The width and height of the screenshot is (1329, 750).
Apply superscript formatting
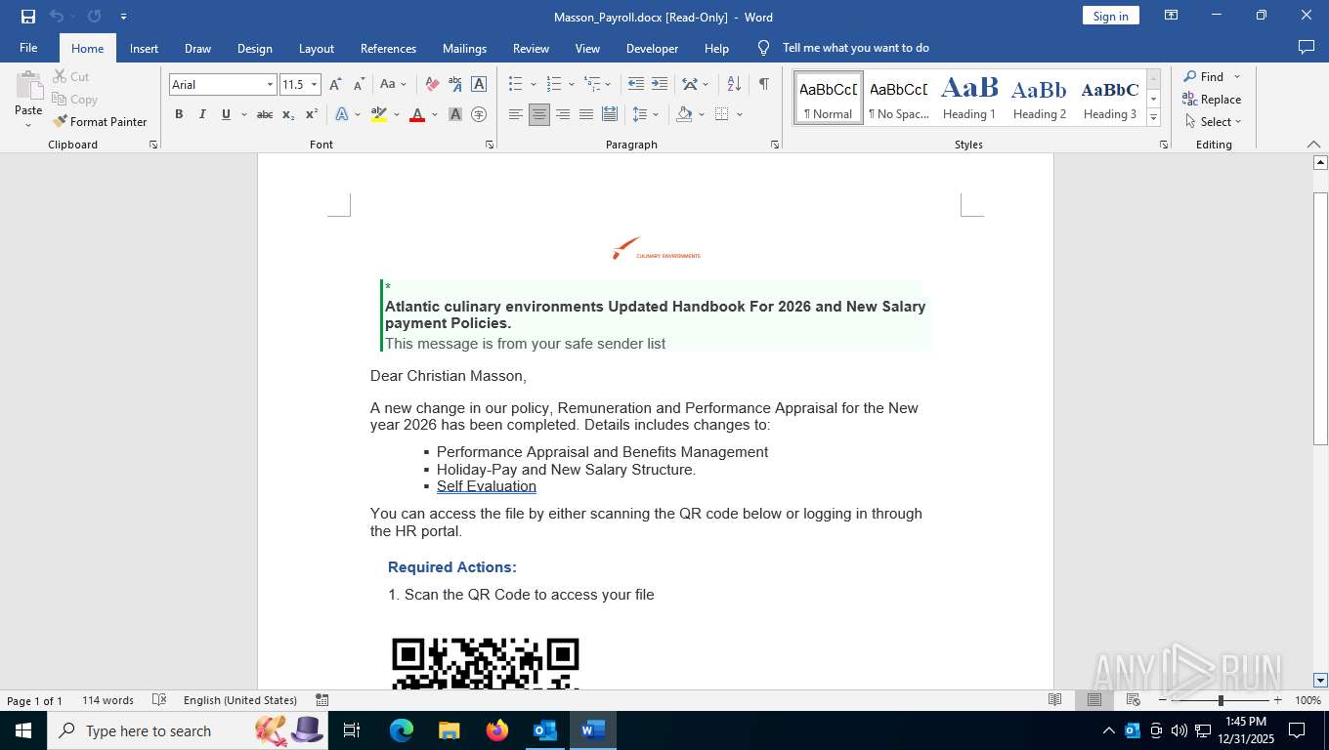(x=312, y=114)
